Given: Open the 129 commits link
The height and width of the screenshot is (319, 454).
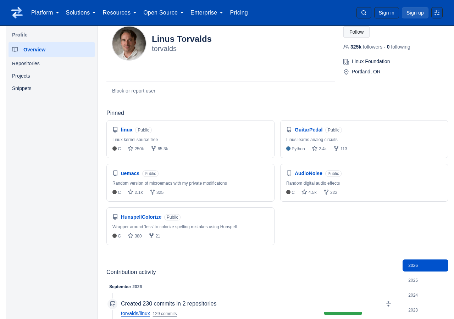Looking at the screenshot, I should (165, 314).
